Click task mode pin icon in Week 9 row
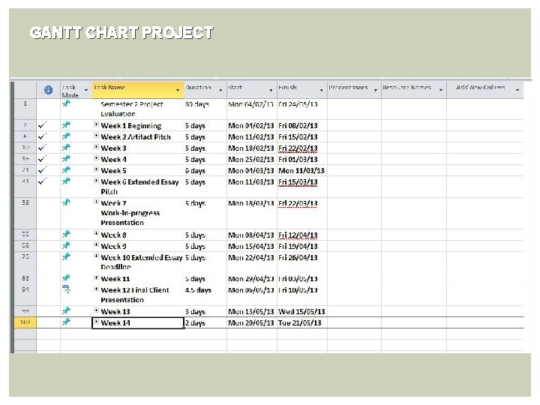Image resolution: width=540 pixels, height=405 pixels. [66, 245]
